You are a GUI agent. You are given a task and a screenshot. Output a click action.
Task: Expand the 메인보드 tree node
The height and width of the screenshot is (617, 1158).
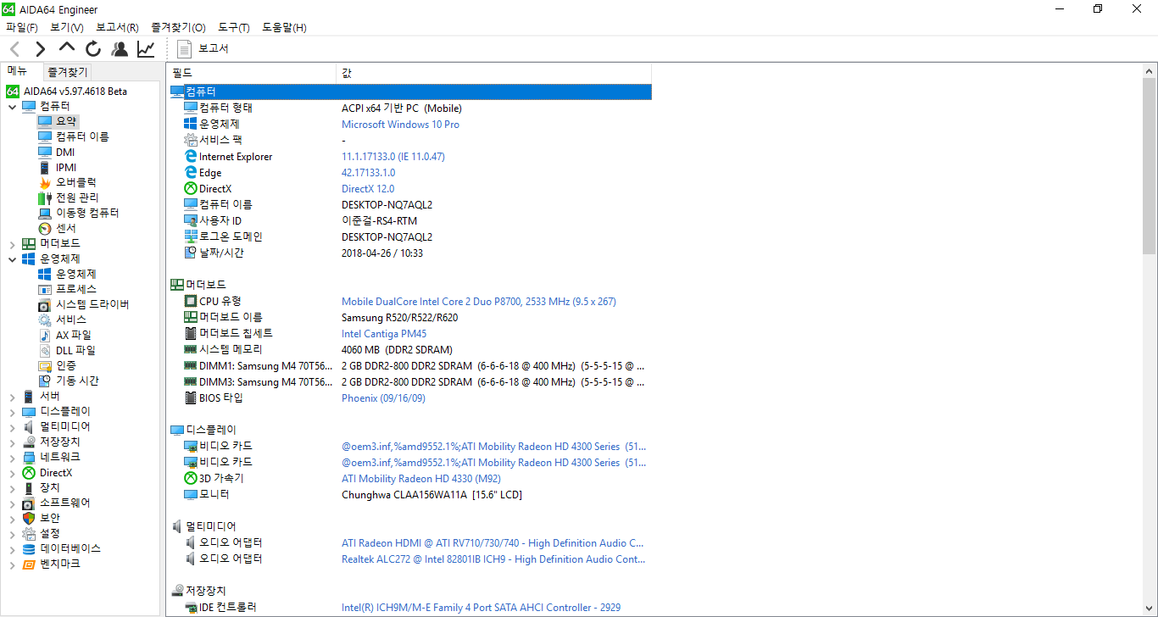pos(12,244)
